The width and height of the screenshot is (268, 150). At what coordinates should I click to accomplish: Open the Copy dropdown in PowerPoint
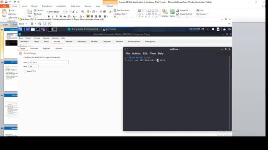[17, 14]
